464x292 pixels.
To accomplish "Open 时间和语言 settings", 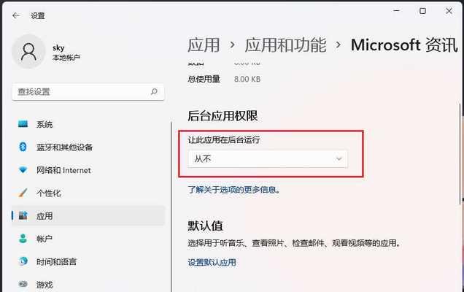I will (x=88, y=261).
